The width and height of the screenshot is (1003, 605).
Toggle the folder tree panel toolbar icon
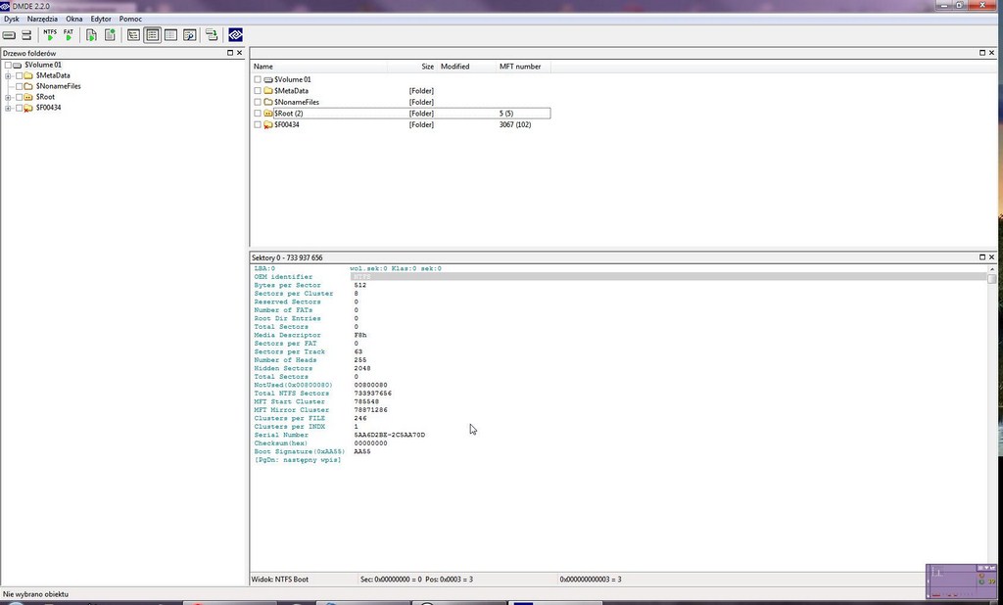click(133, 35)
